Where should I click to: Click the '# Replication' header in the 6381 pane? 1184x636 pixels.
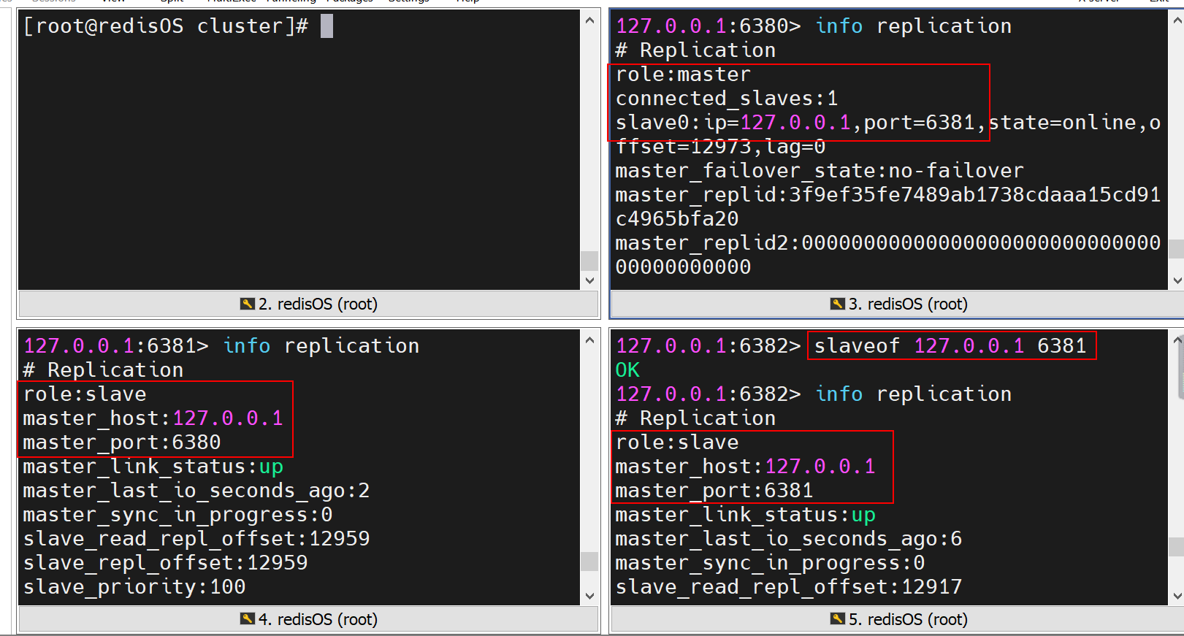click(103, 370)
